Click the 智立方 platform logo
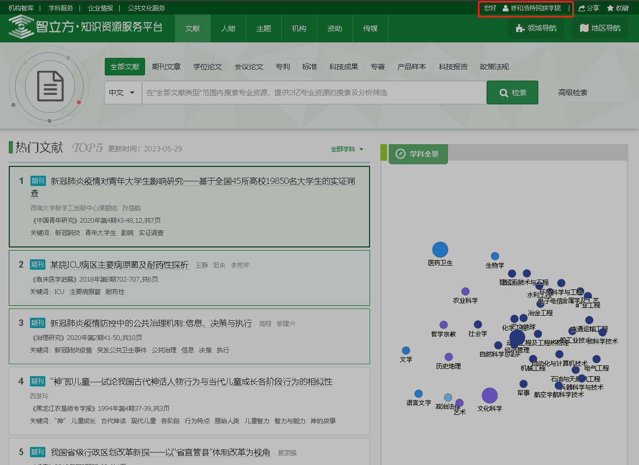This screenshot has width=639, height=465. point(85,27)
